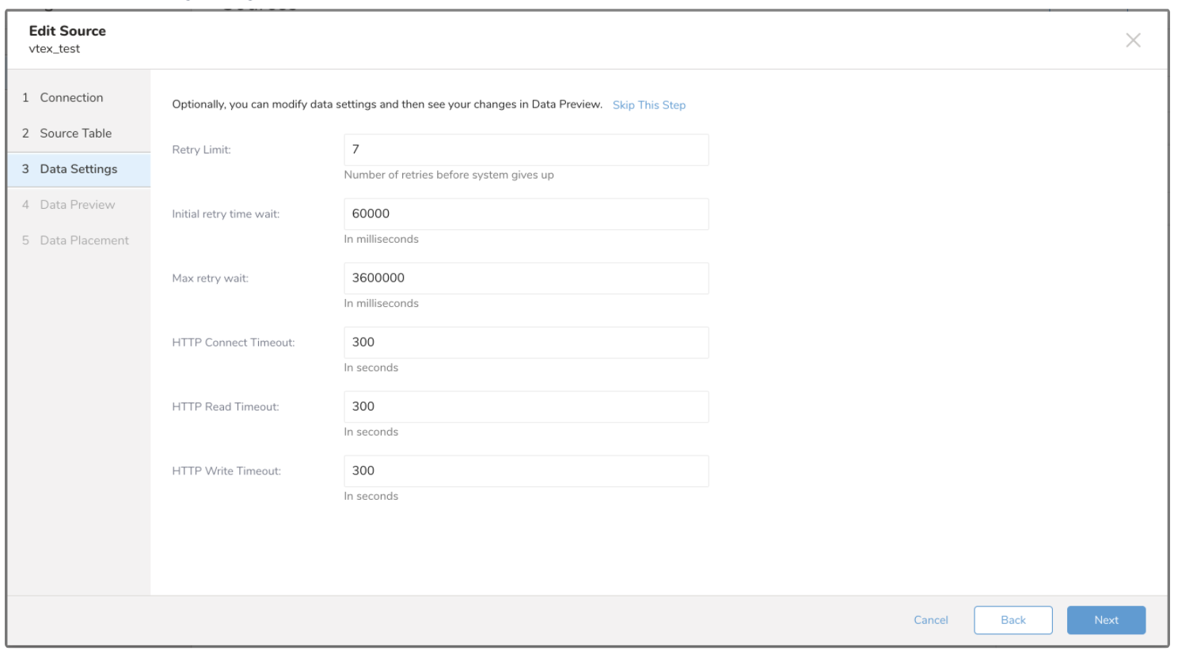Image resolution: width=1178 pixels, height=658 pixels.
Task: Click into the HTTP Read Timeout field
Action: 526,407
